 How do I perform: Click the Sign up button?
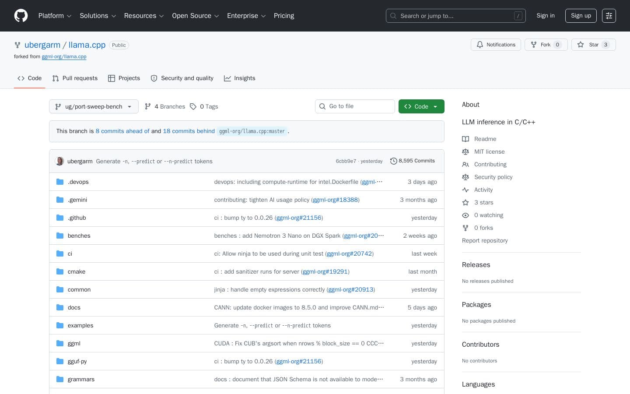pyautogui.click(x=581, y=16)
